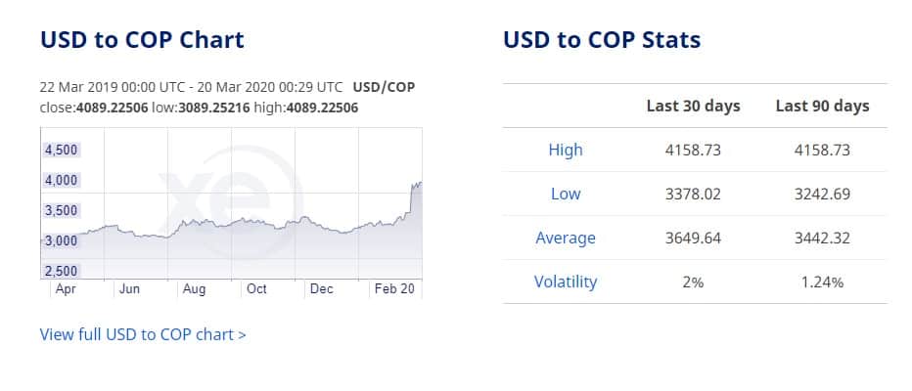This screenshot has height=391, width=912.
Task: Select the Last 30 days column header
Action: [694, 107]
